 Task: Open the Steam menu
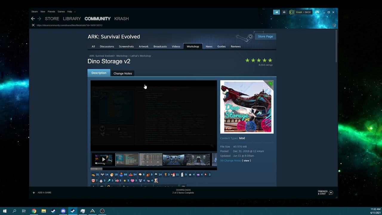[x=35, y=12]
